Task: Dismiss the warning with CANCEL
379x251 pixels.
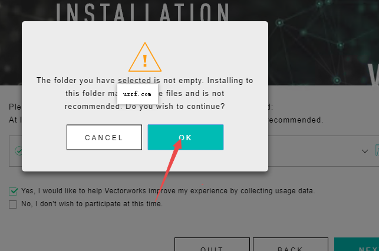Action: (104, 137)
